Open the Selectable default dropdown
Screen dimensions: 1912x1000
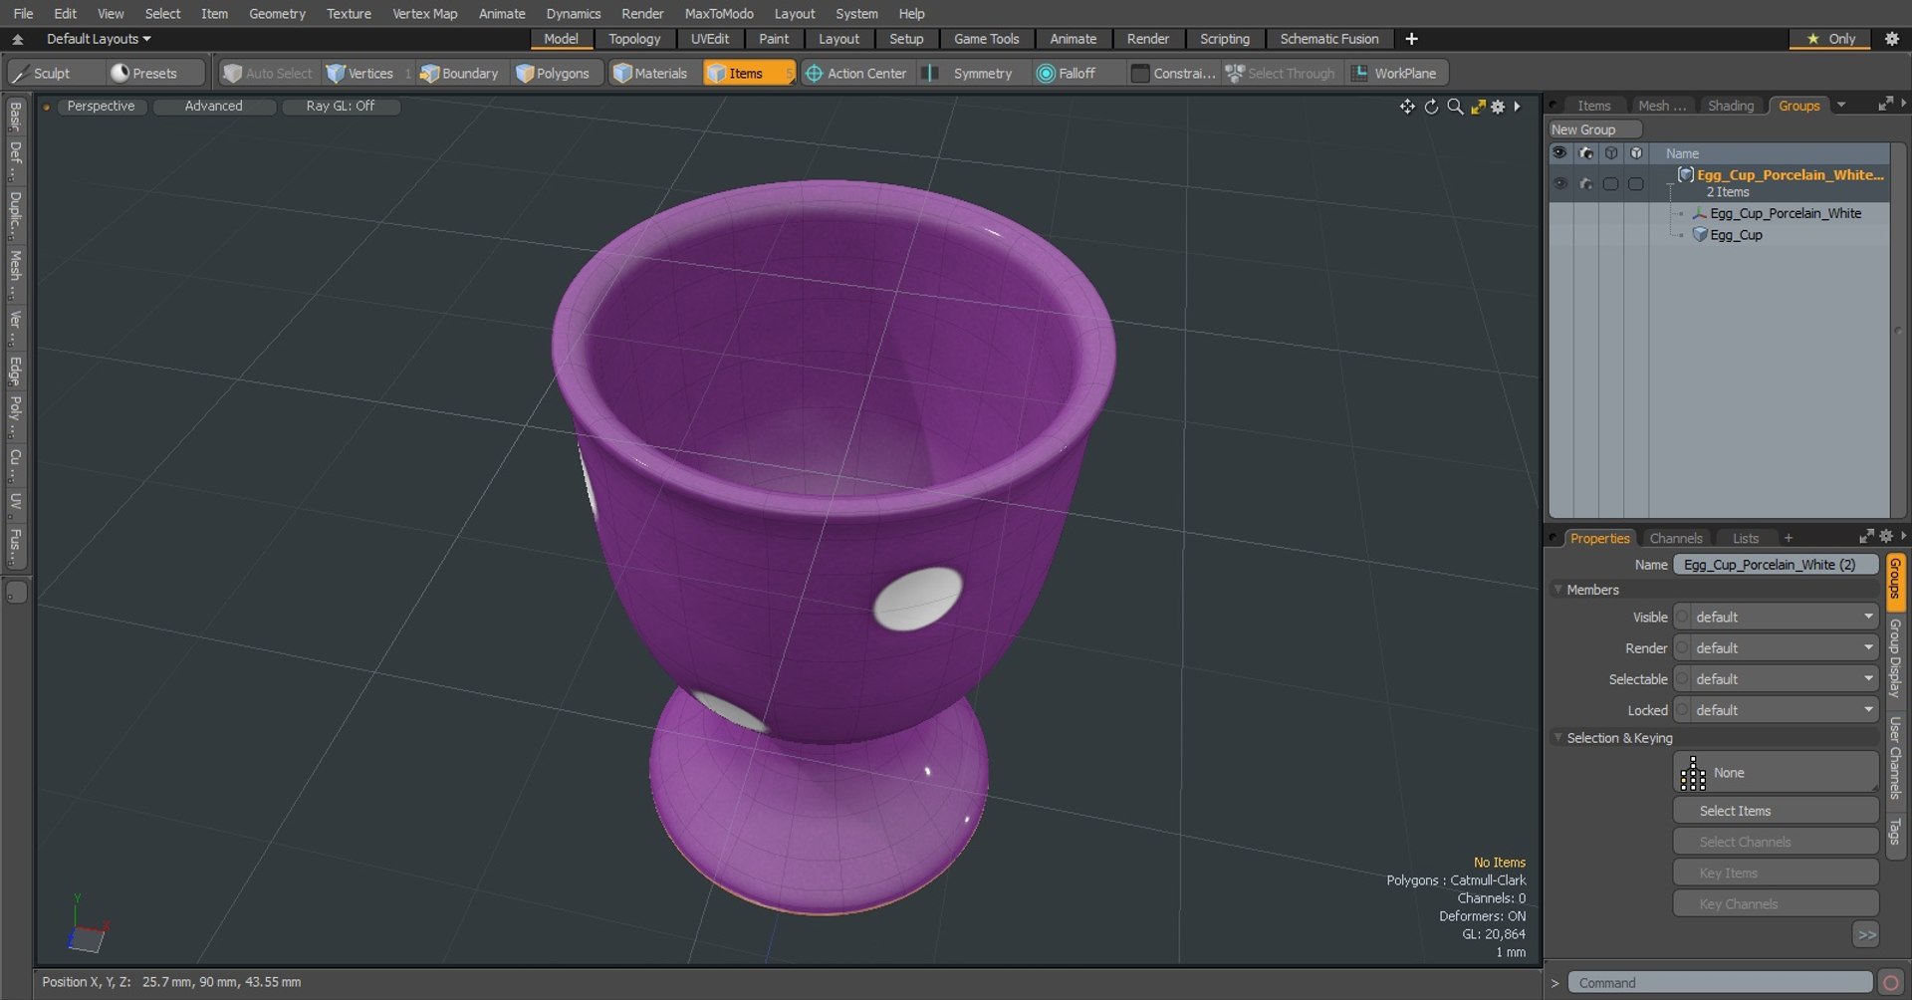tap(1776, 678)
